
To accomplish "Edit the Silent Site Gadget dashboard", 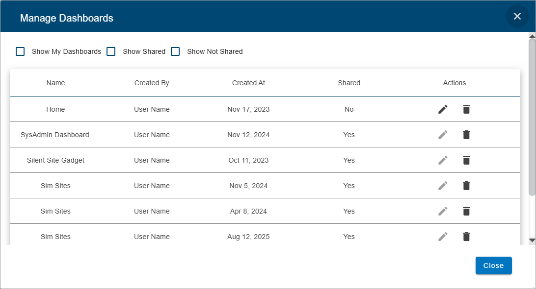I will coord(443,160).
